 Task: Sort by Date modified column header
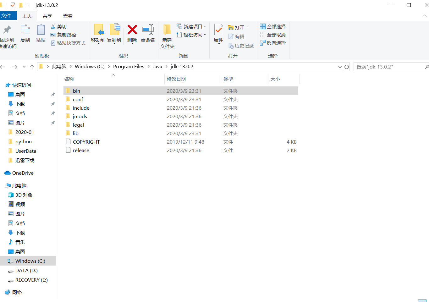193,79
